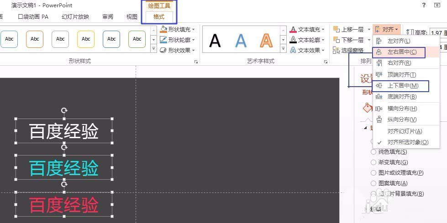Expand the WordArt styles gallery More button
The image size is (447, 223).
coord(284,49)
